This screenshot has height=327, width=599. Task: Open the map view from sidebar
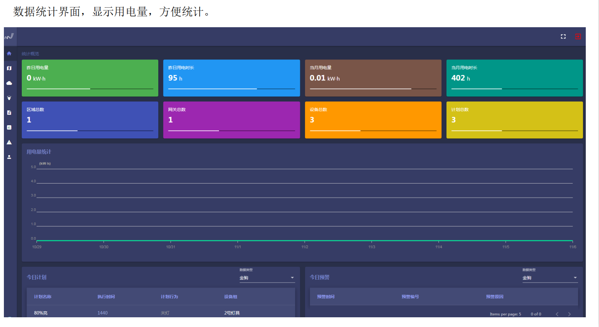[9, 68]
